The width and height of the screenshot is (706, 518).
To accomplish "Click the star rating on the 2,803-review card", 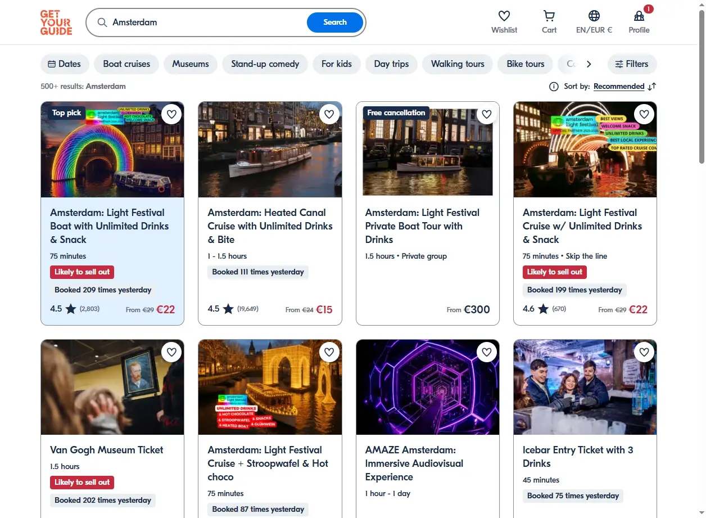I will click(71, 309).
